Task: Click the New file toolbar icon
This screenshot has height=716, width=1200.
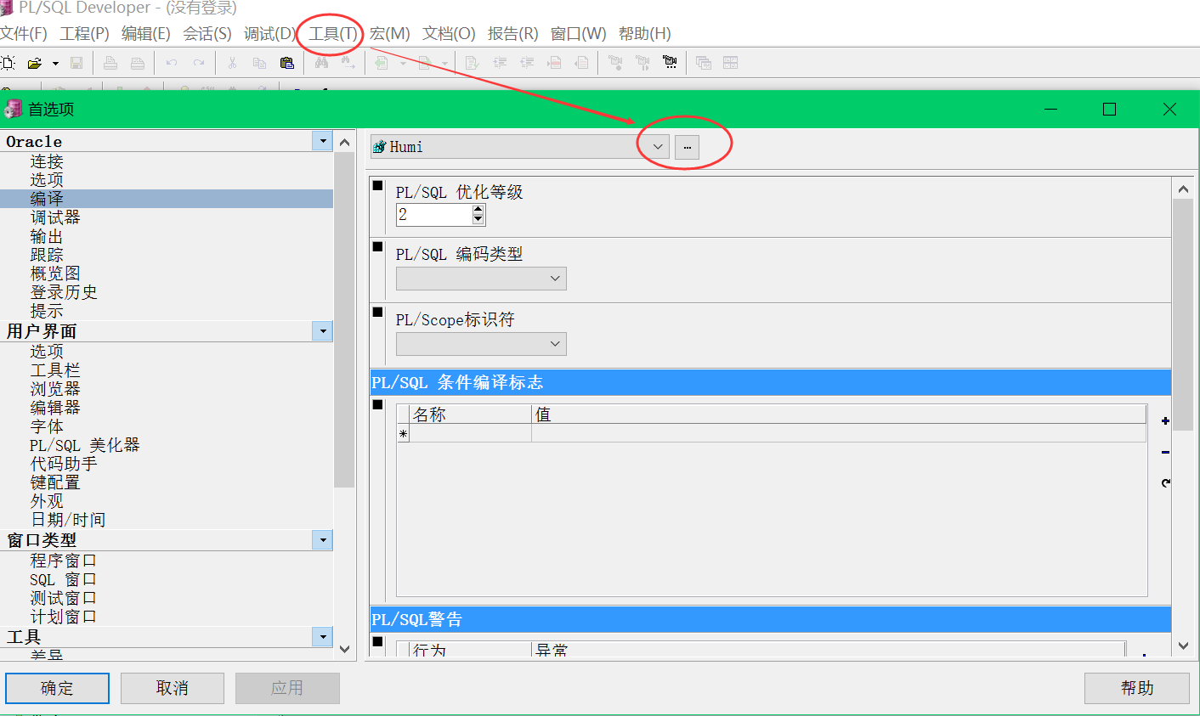Action: pos(8,63)
